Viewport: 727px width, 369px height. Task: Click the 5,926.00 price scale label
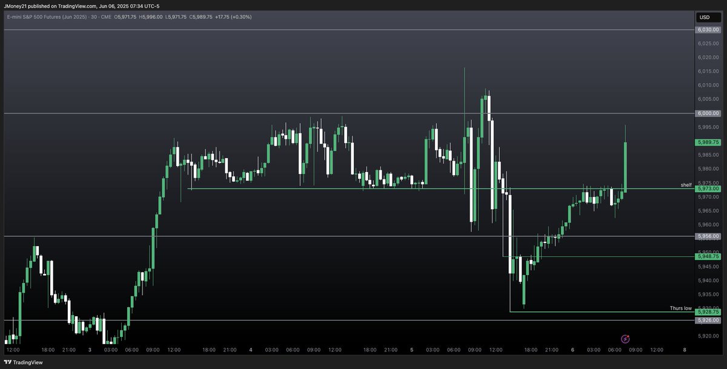(x=707, y=319)
